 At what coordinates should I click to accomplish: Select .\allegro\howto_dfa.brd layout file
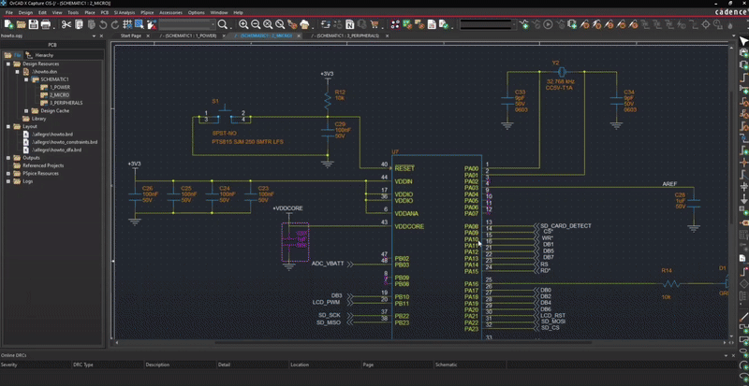coord(56,150)
